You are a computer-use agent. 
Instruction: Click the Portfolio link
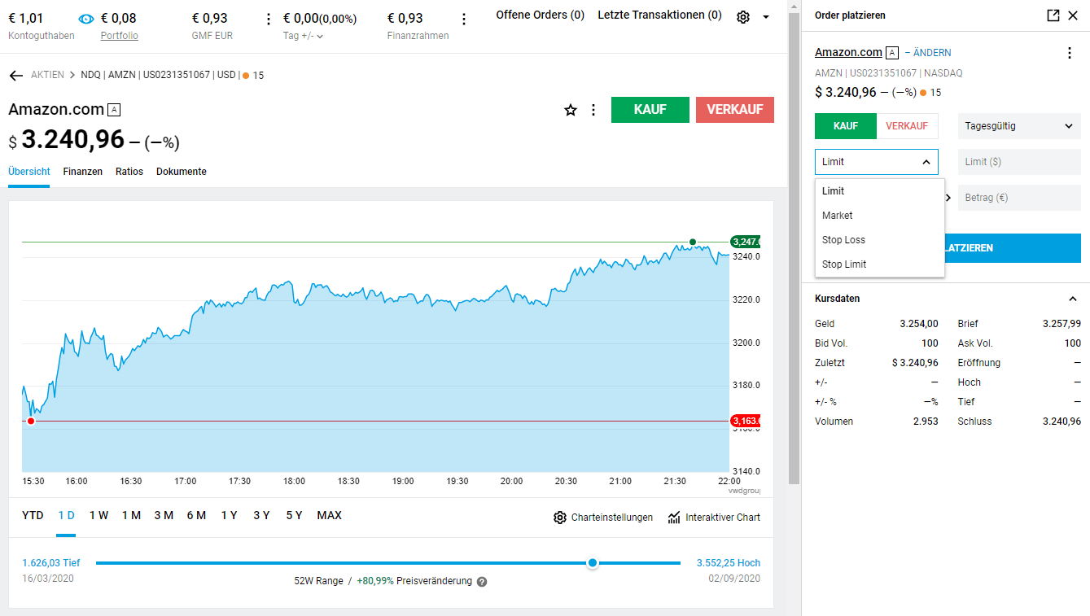(120, 36)
